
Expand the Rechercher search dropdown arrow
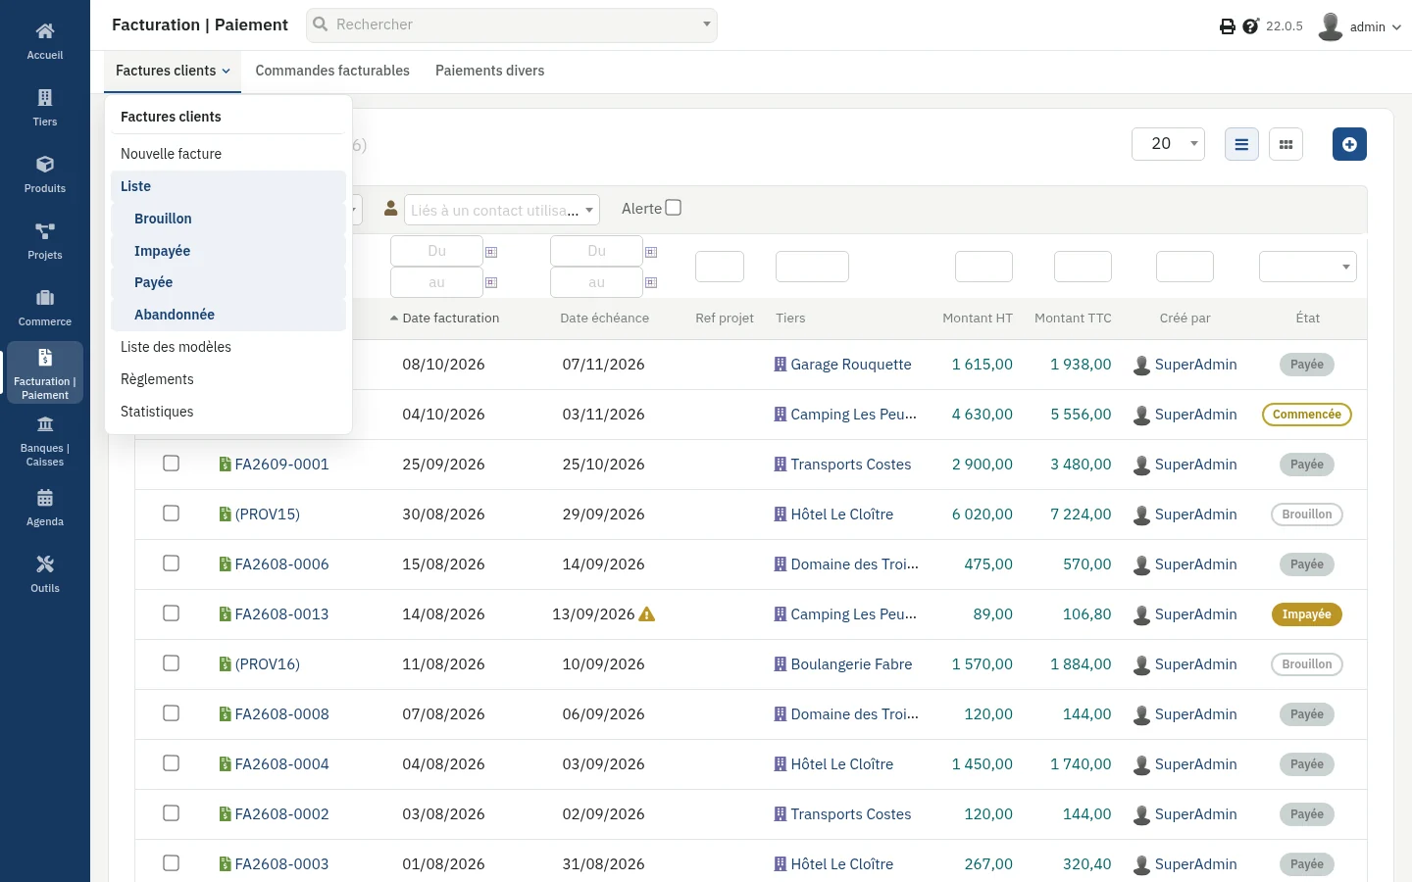click(x=706, y=24)
